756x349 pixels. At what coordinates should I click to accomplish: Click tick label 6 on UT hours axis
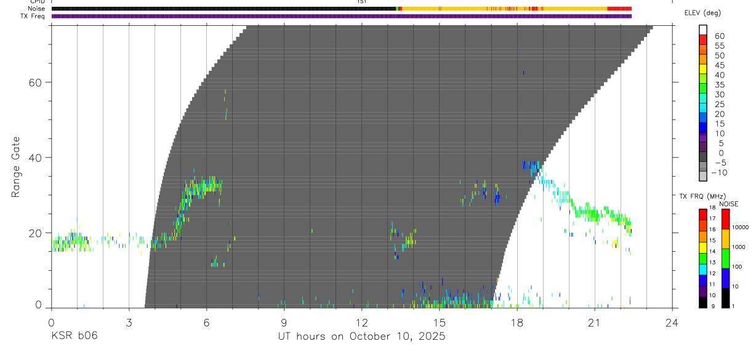206,323
